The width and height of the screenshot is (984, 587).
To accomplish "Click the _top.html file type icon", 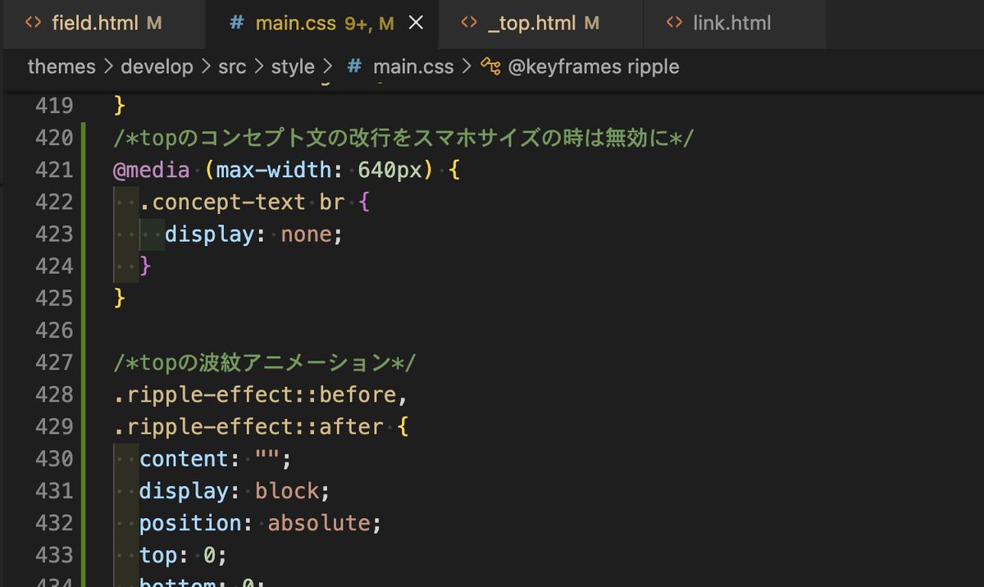I will coord(469,24).
